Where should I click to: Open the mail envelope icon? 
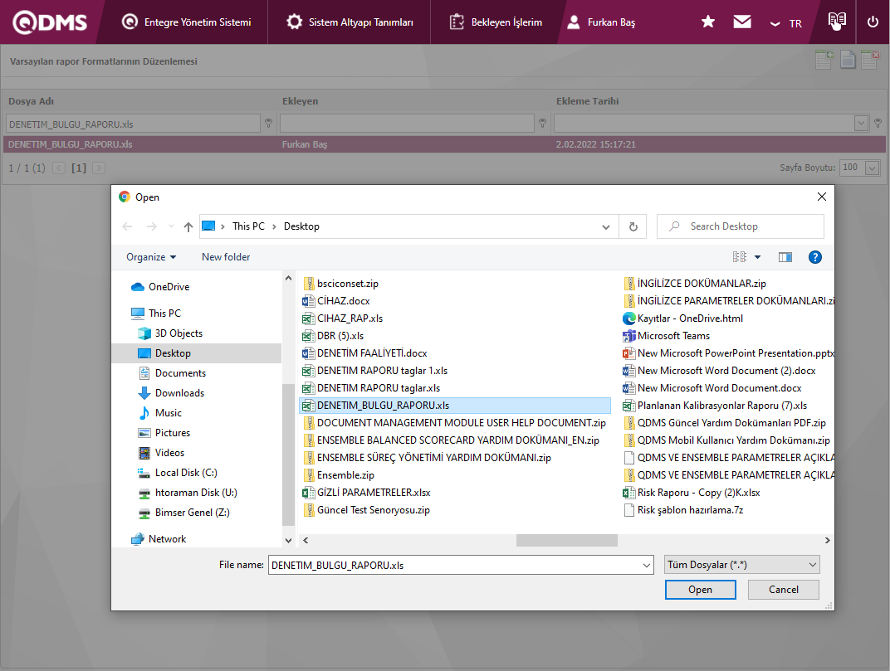click(742, 22)
